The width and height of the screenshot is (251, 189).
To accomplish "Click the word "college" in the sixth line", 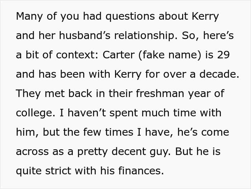I will (x=34, y=113).
